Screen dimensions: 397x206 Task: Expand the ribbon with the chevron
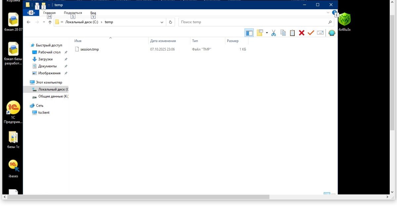[328, 13]
